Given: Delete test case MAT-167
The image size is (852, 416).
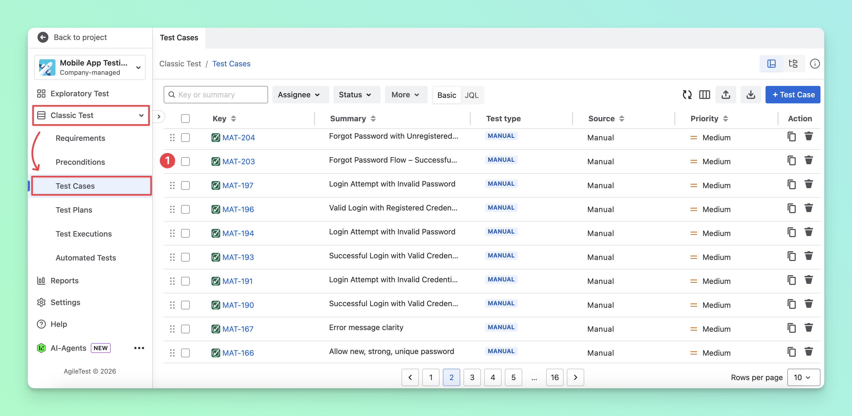Looking at the screenshot, I should pos(809,328).
